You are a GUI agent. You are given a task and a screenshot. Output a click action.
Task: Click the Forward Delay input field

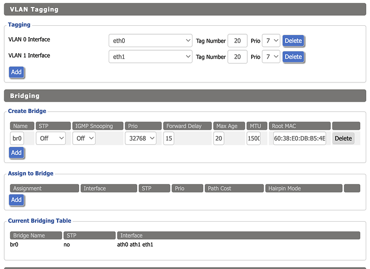tap(187, 138)
